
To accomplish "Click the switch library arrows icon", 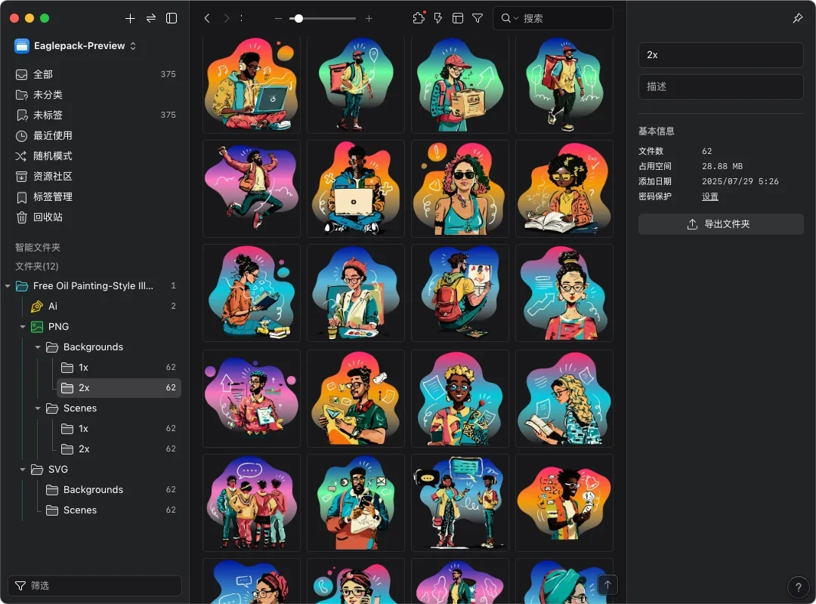I will [151, 18].
